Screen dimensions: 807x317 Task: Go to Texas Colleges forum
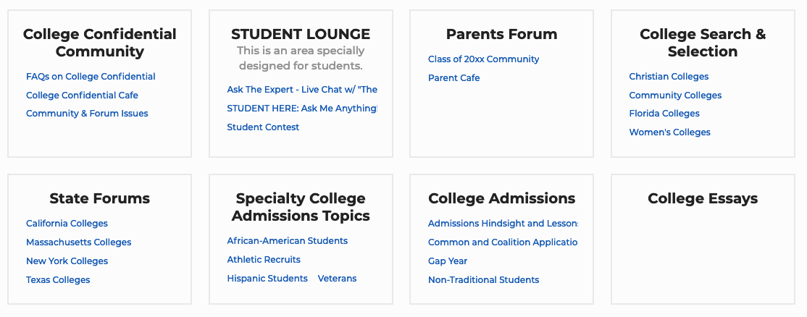coord(58,280)
